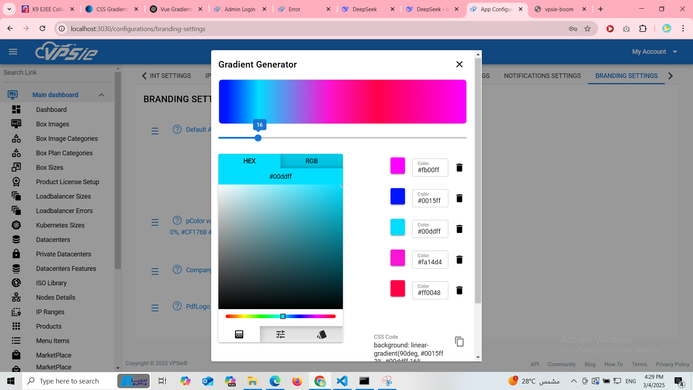Open the swatches tab in color picker
The height and width of the screenshot is (390, 693).
point(322,334)
